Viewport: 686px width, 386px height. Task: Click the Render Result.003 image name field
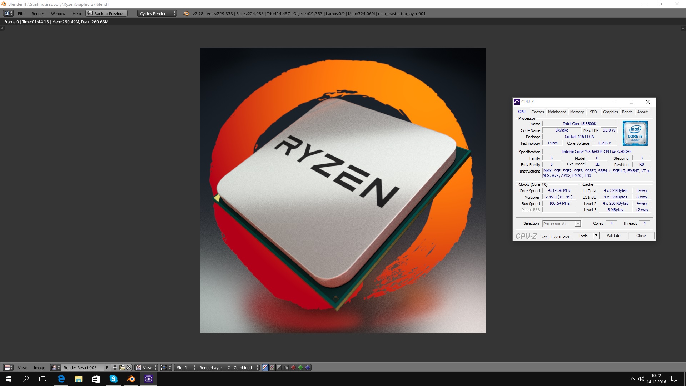(x=82, y=367)
